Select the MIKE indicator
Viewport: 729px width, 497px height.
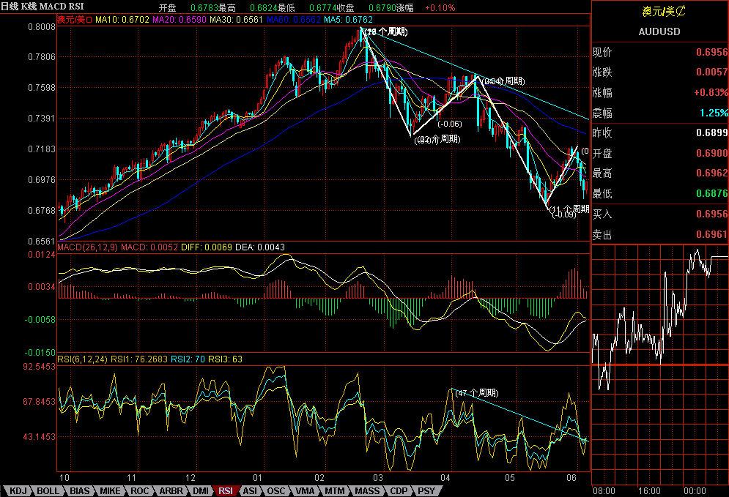point(109,491)
